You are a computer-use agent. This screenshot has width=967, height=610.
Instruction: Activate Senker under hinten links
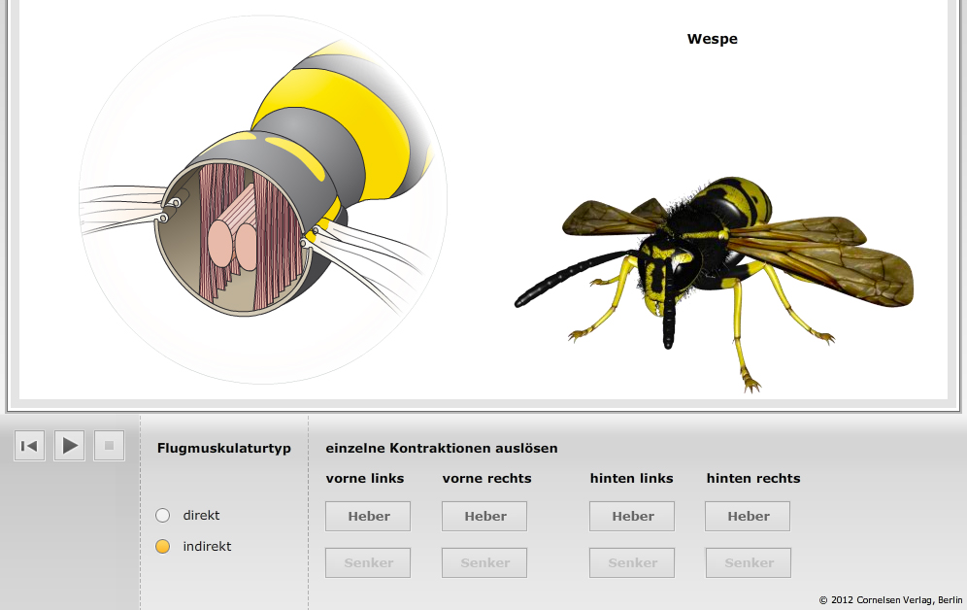point(632,563)
